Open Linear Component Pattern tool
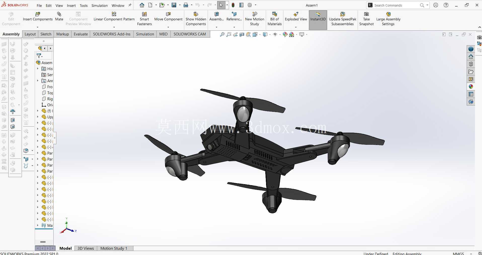 click(114, 16)
